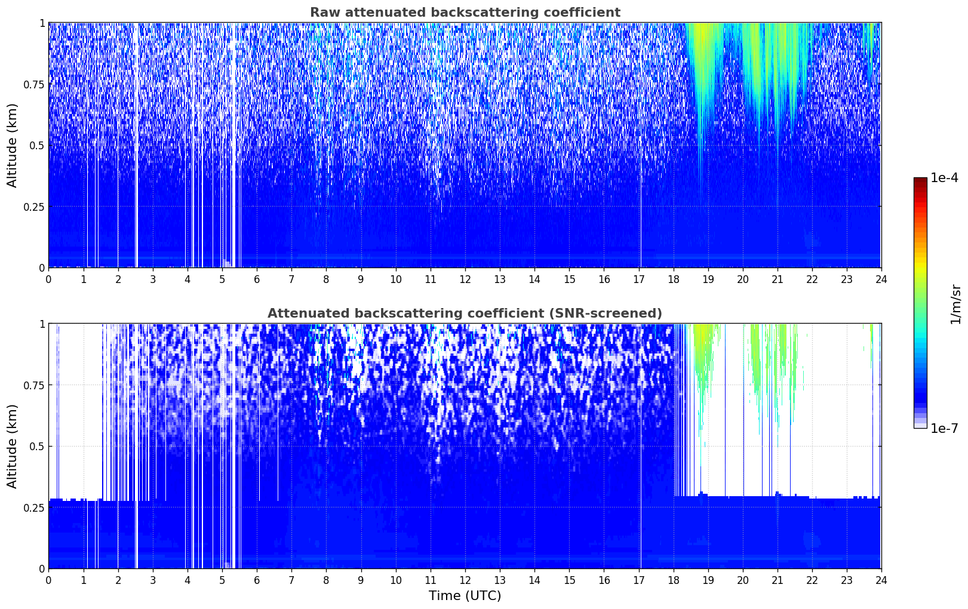Image resolution: width=968 pixels, height=609 pixels.
Task: Click the 'Time (UTC)' axis label
Action: pos(465,596)
